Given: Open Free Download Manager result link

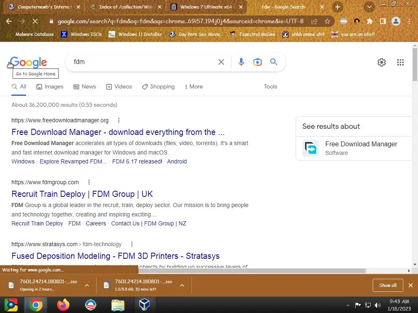Looking at the screenshot, I should point(118,132).
